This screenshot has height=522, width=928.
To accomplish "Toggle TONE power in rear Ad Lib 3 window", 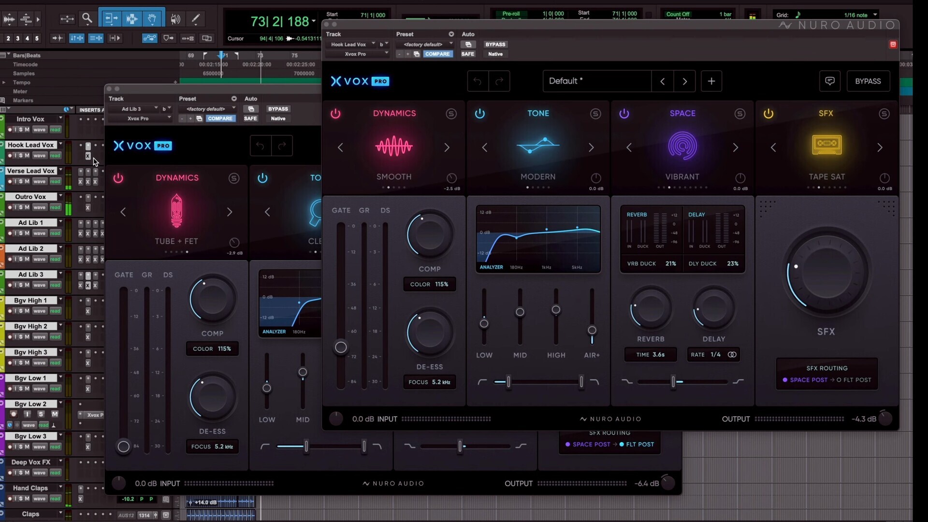I will [x=262, y=178].
